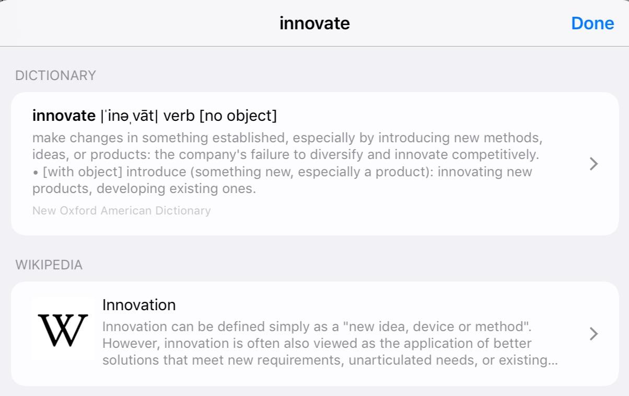Select the bold headword "innovate" in dictionary
Screen dimensions: 629x396
[x=64, y=116]
